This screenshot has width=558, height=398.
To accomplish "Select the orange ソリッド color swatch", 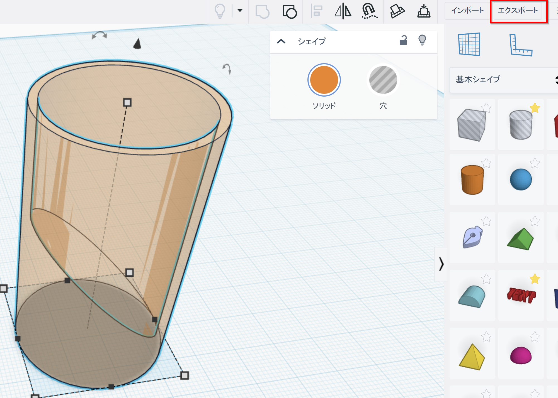I will click(x=324, y=80).
